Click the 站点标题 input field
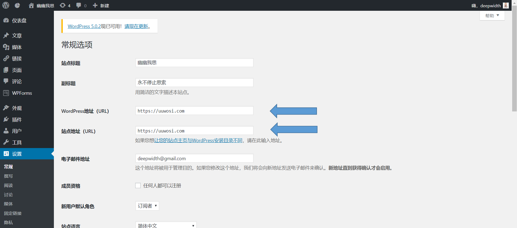 tap(194, 63)
